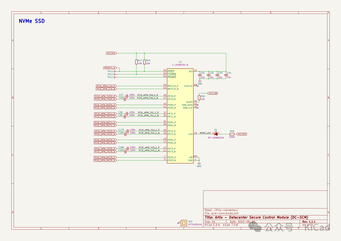Select capacitor C32 symbol

coord(208,75)
